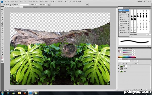Hide Layer 1 using eye icon

(119, 69)
